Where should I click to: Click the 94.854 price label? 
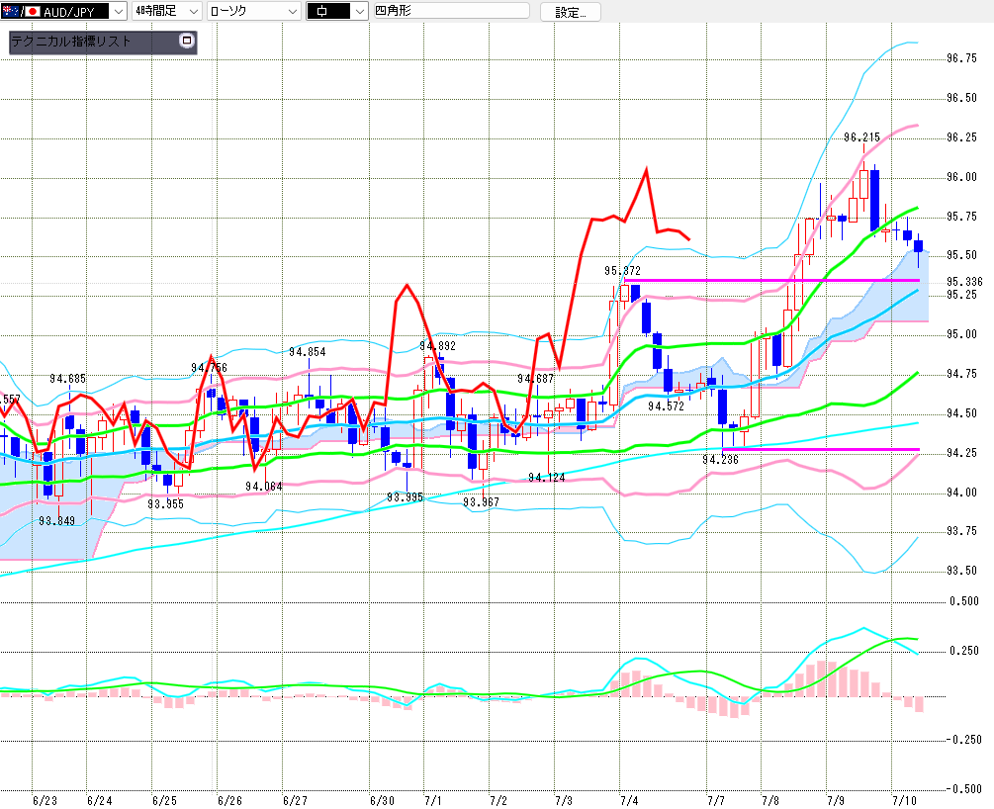[x=307, y=352]
